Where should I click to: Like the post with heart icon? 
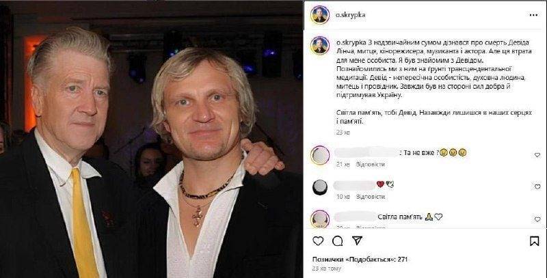pos(318,240)
